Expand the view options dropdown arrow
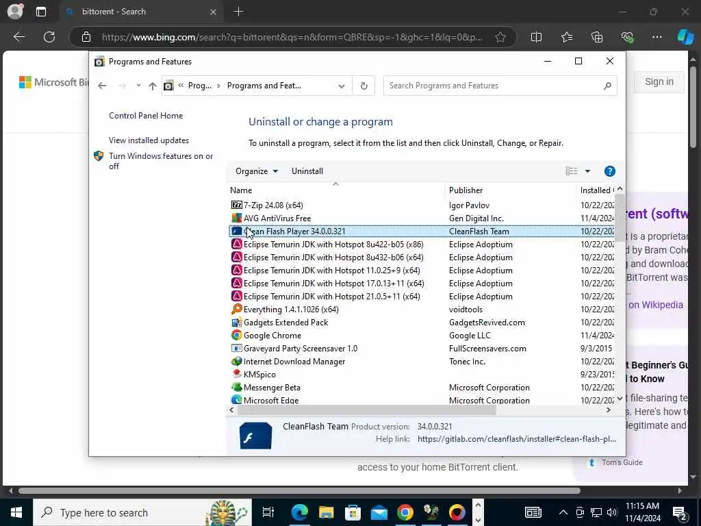 587,171
